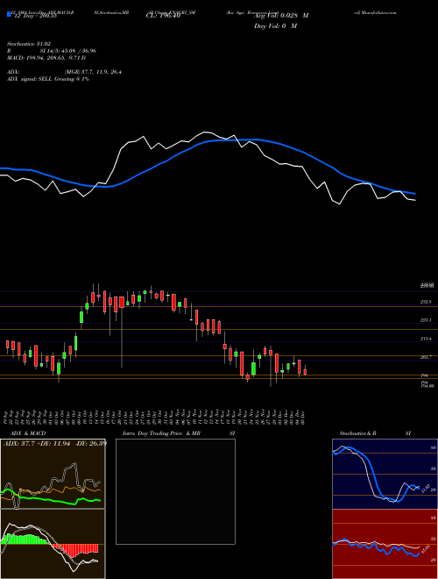Click the last red candlestick on the chart
Image resolution: width=438 pixels, height=579 pixels.
(305, 370)
